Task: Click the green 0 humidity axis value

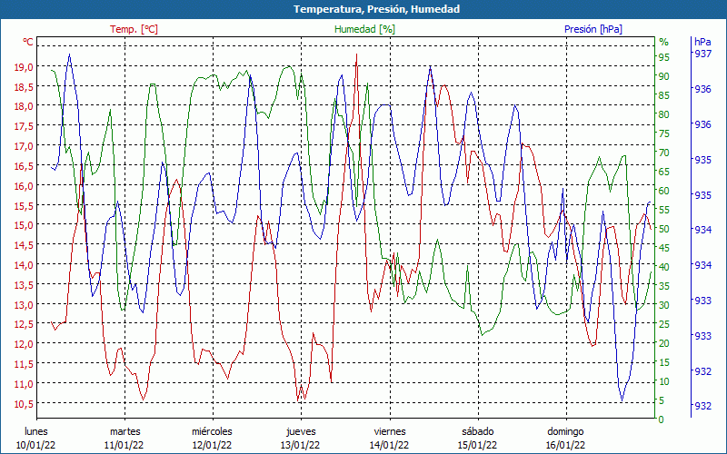Action: 662,419
